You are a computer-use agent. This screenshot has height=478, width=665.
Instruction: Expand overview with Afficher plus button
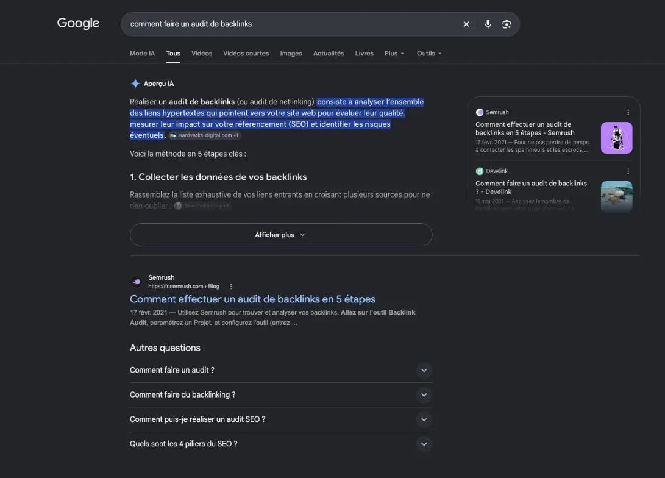pyautogui.click(x=281, y=235)
